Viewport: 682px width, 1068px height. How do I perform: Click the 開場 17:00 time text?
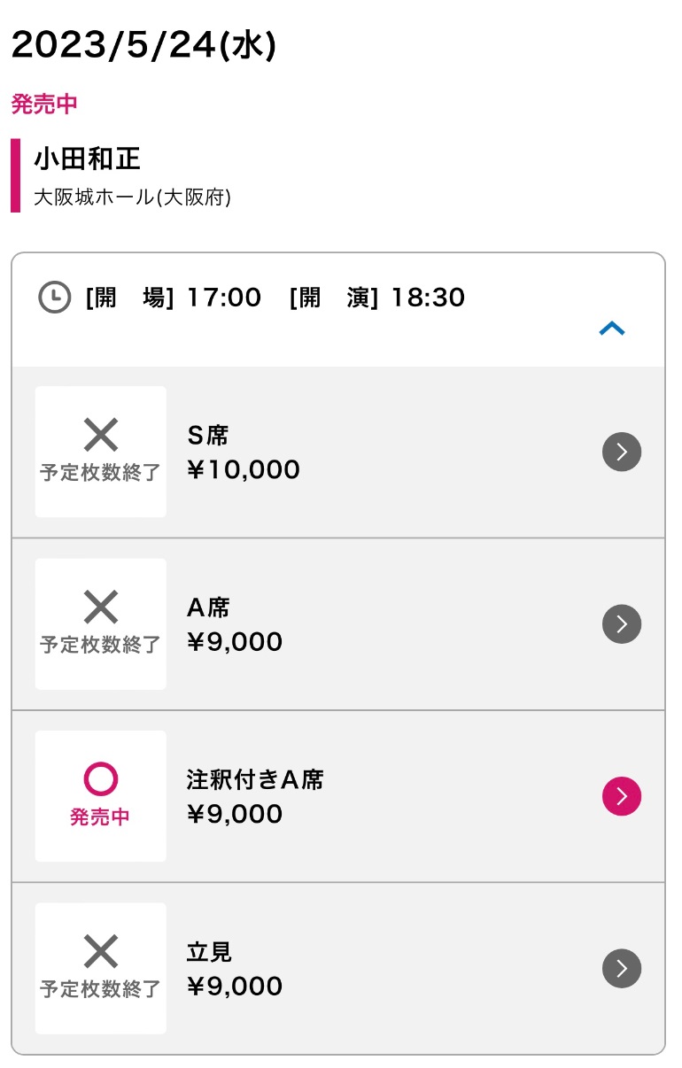174,297
